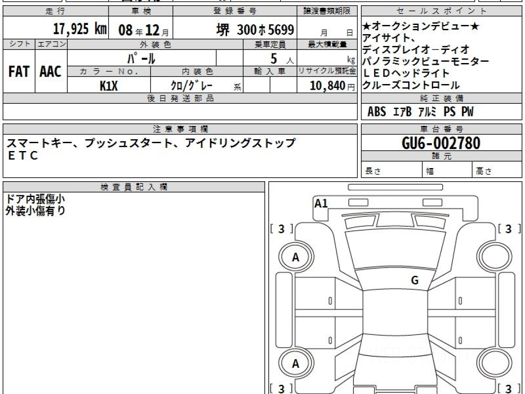This screenshot has height=394, width=525.
Task: Click the カラーNo. header
Action: click(x=109, y=71)
